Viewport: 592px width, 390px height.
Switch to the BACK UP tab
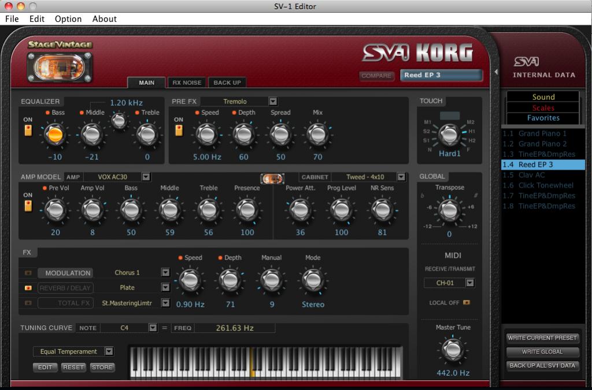tap(227, 82)
